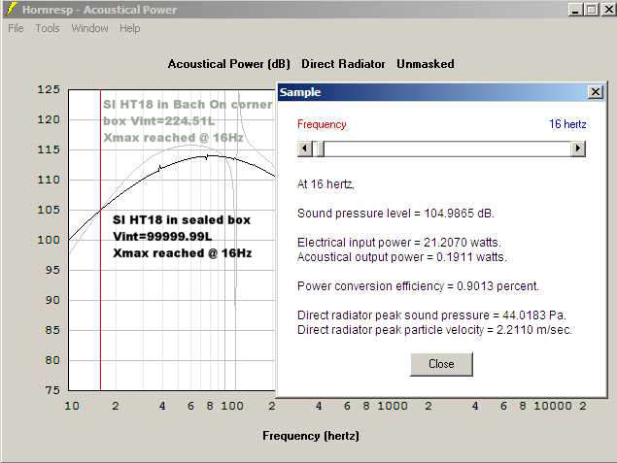Click the frequency slider's right arrow

click(578, 149)
